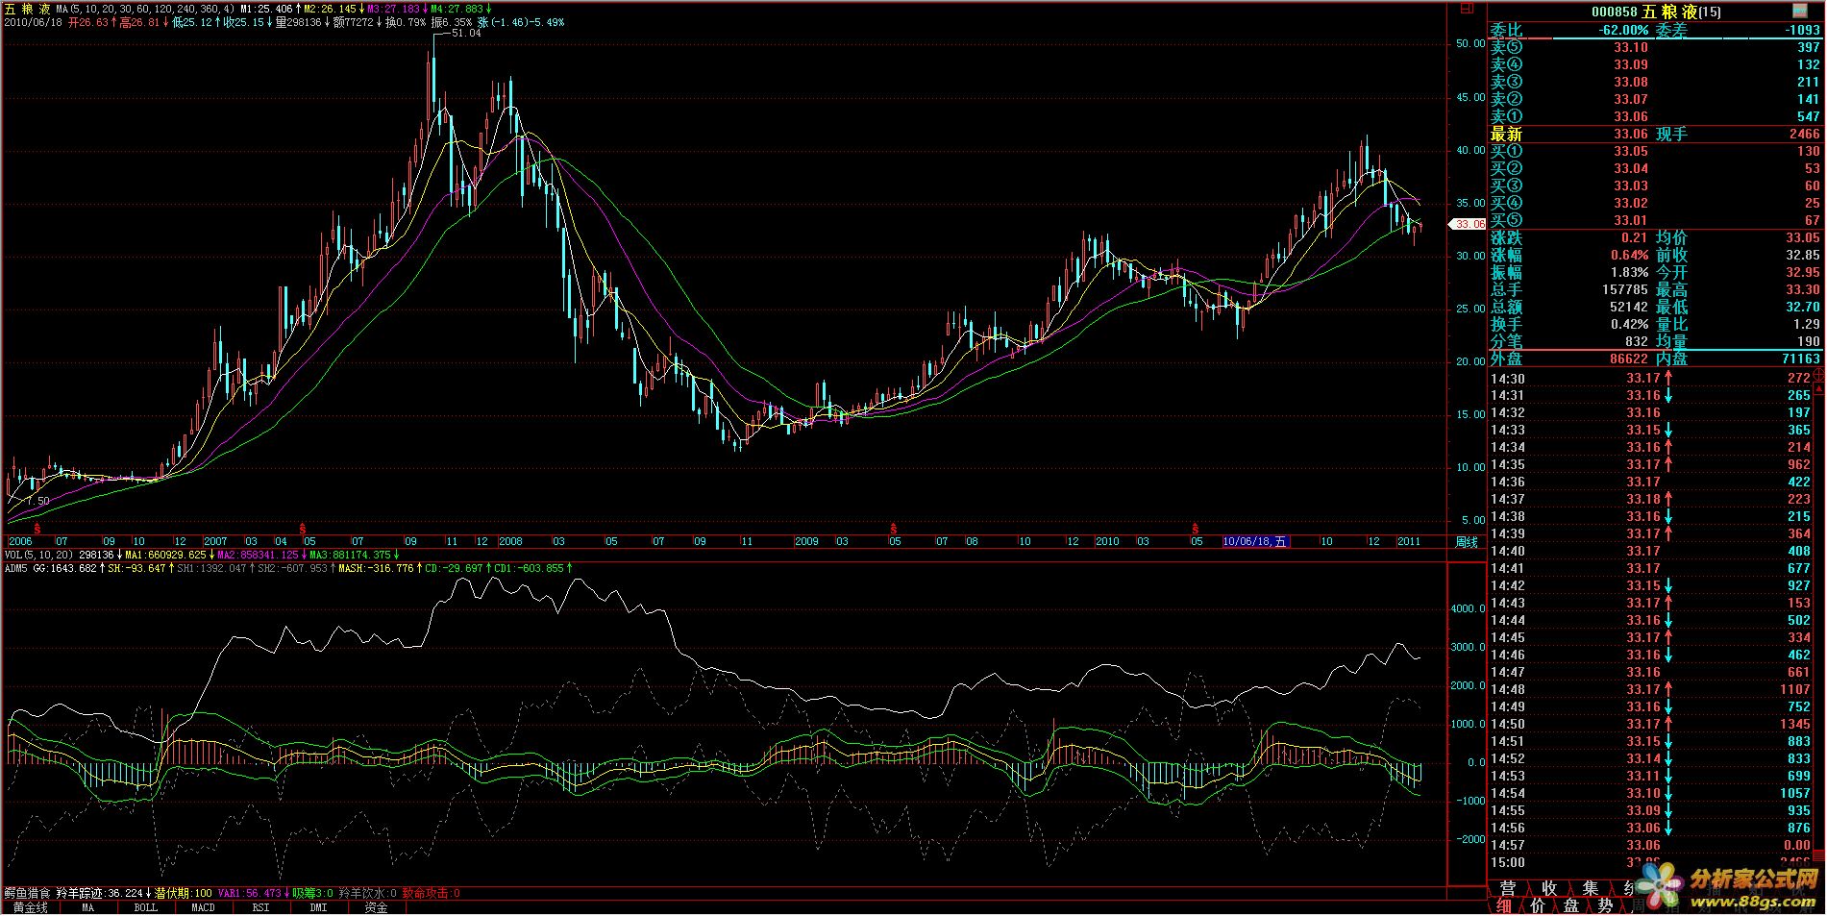The height and width of the screenshot is (916, 1827).
Task: Click the 买③ row price 33.03
Action: 1630,186
